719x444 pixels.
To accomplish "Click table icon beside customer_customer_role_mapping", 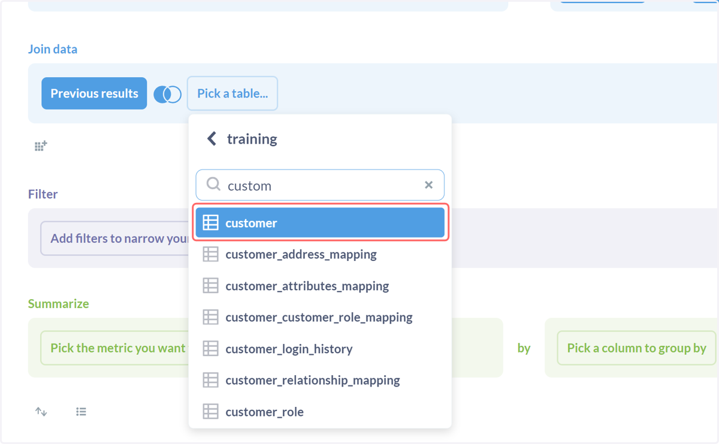I will coord(210,317).
